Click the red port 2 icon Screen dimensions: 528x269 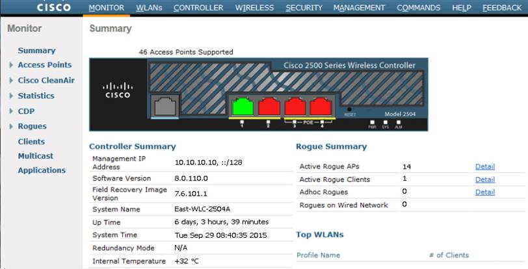coord(268,107)
